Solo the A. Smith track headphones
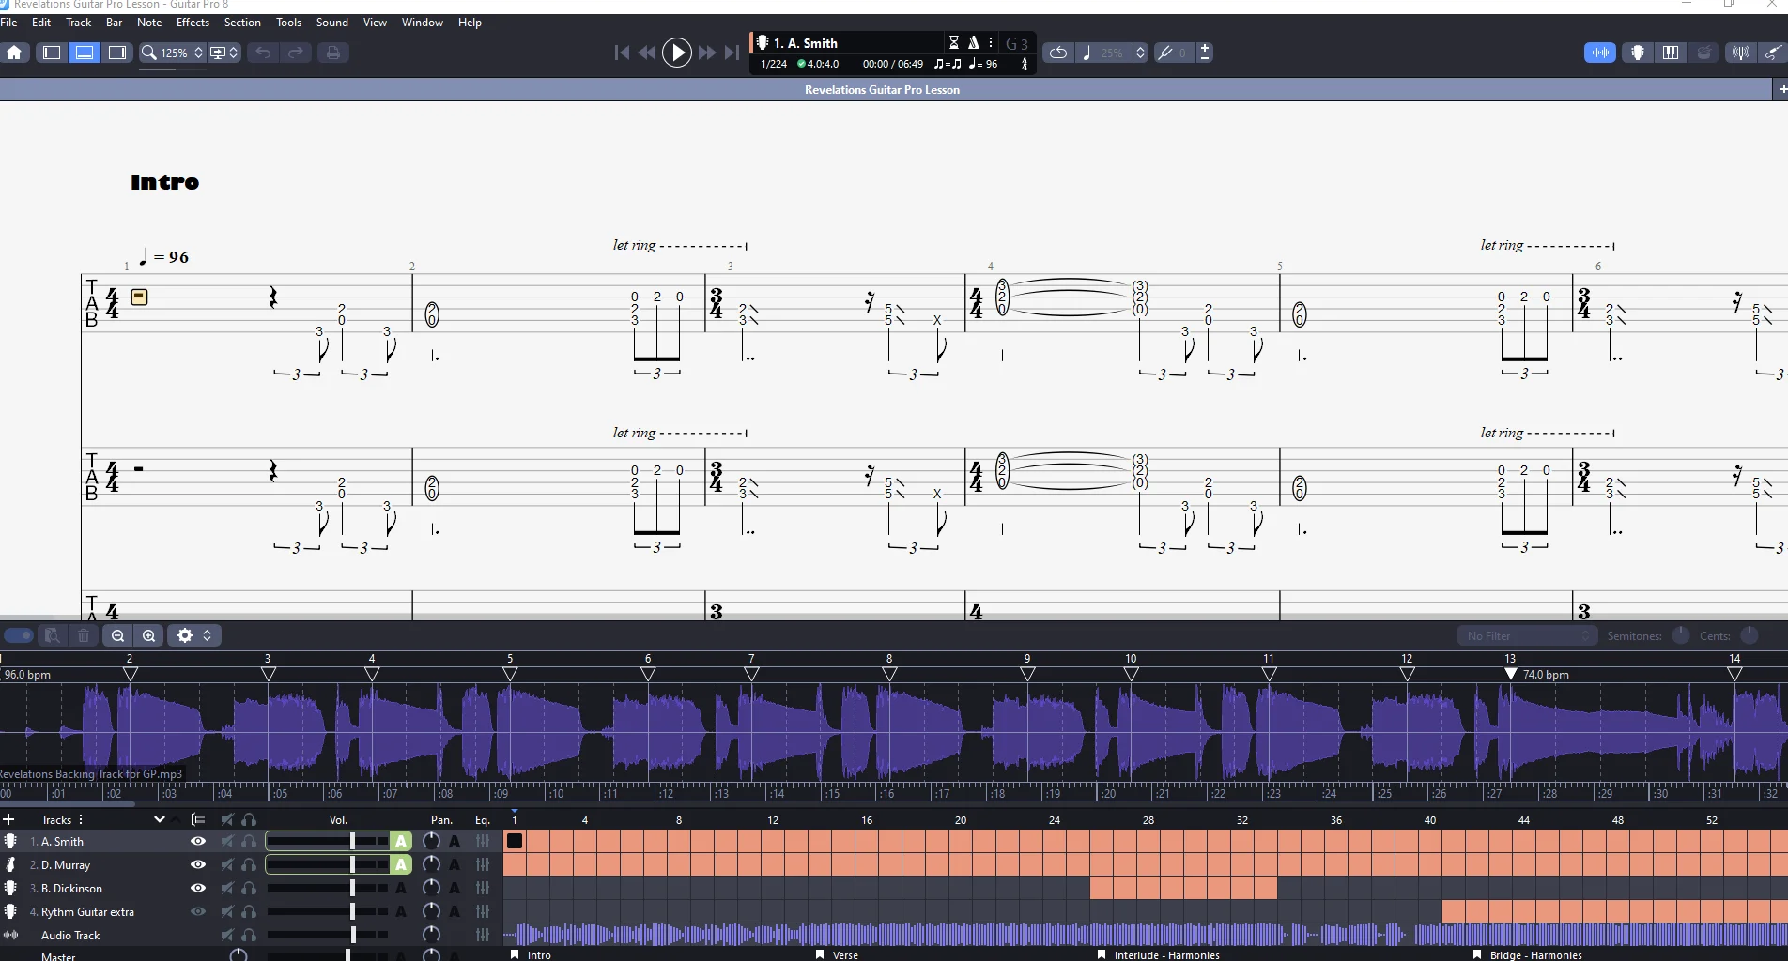 tap(249, 841)
